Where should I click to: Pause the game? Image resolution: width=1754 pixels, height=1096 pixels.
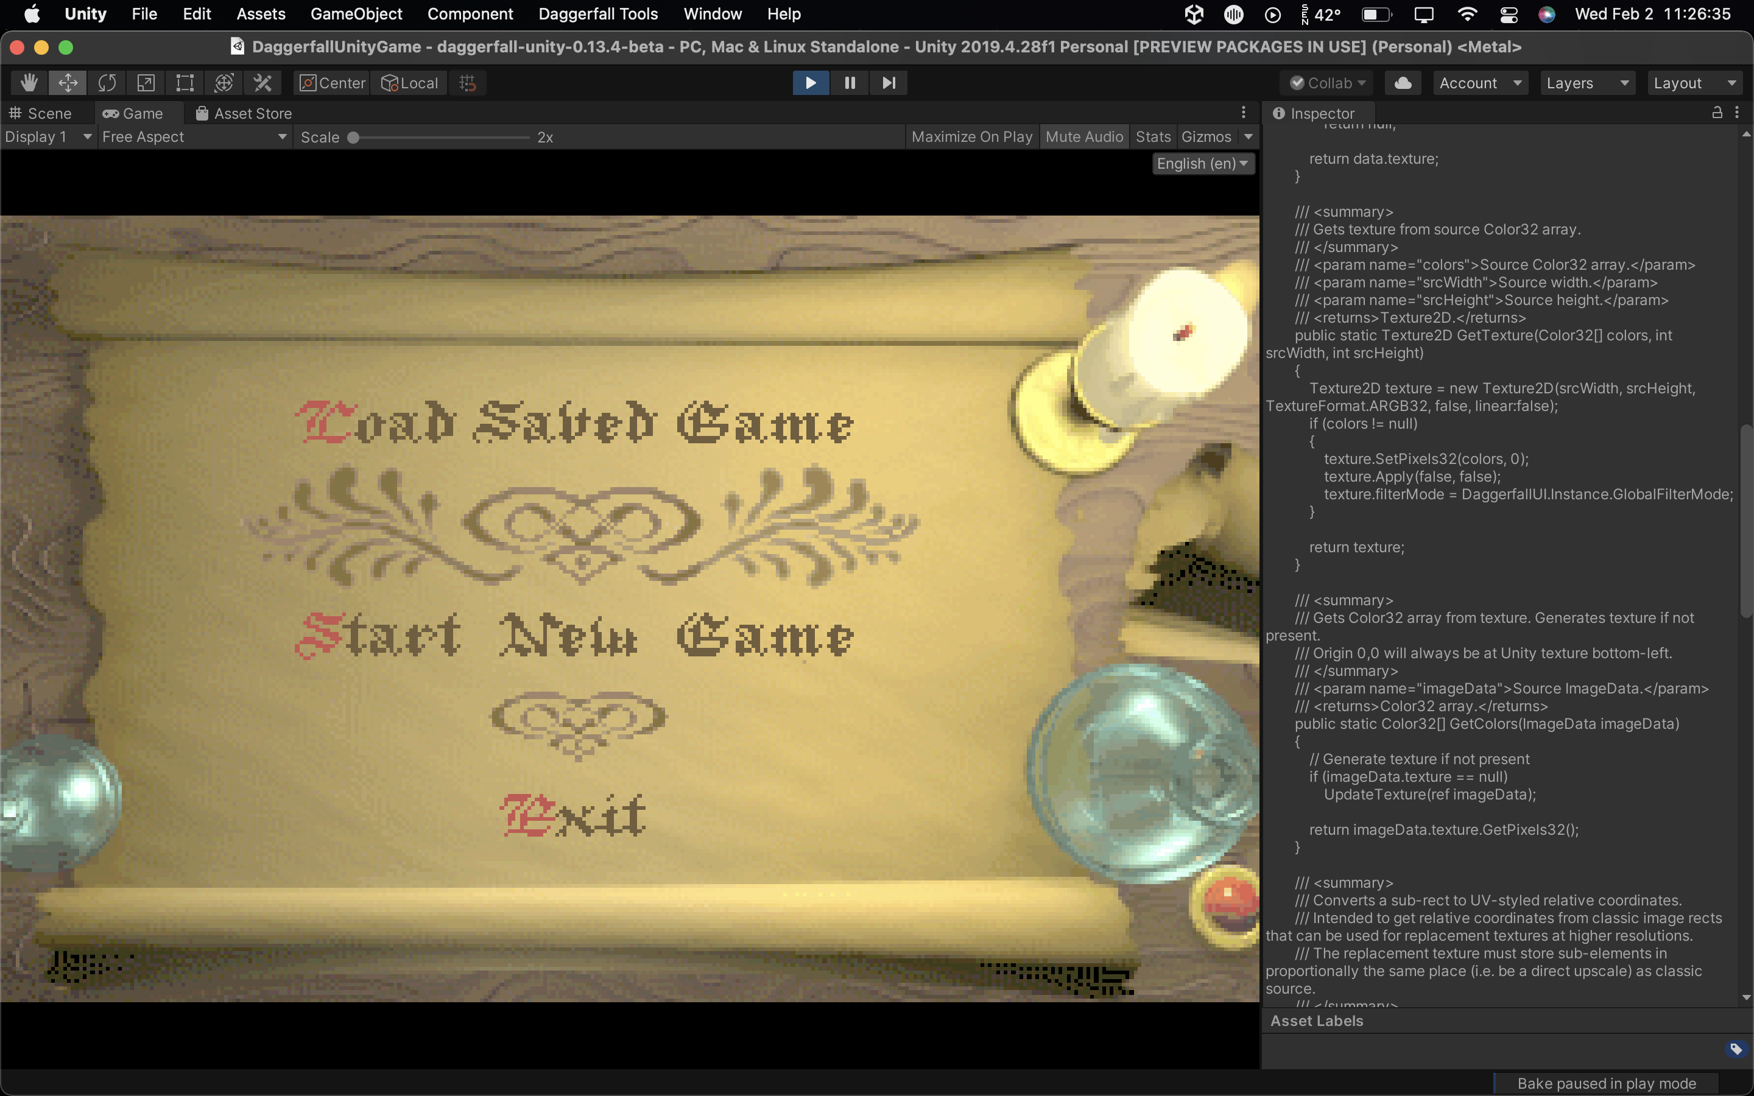(850, 83)
